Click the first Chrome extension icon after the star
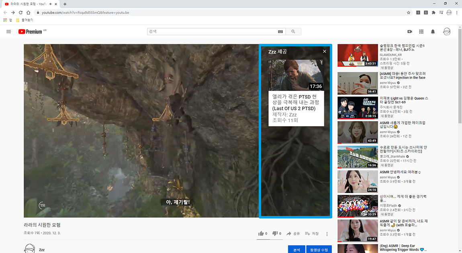 [x=418, y=12]
